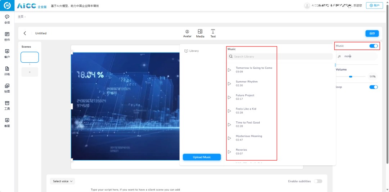Turn off the Music toggle
Screen dimensions: 389x192
coord(374,46)
